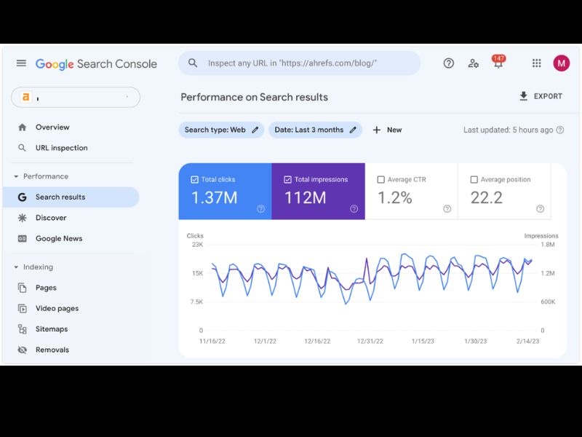Open help icon on Total impressions card
Viewport: 582px width, 437px height.
354,209
